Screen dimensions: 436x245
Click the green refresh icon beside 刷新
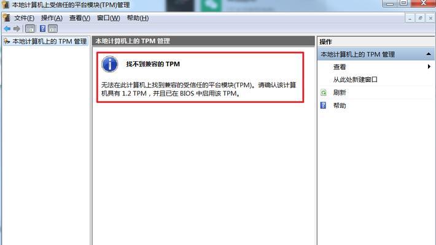point(324,92)
